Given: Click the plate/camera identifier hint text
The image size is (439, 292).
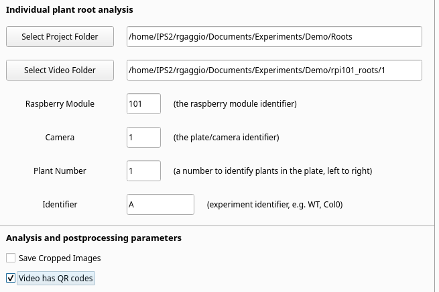Looking at the screenshot, I should tap(226, 138).
